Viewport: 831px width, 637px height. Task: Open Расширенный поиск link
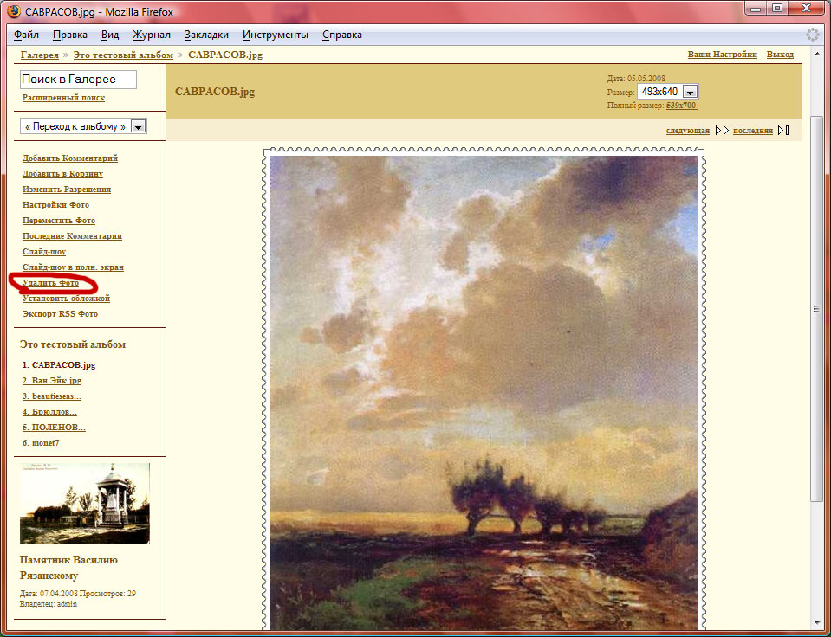(63, 98)
